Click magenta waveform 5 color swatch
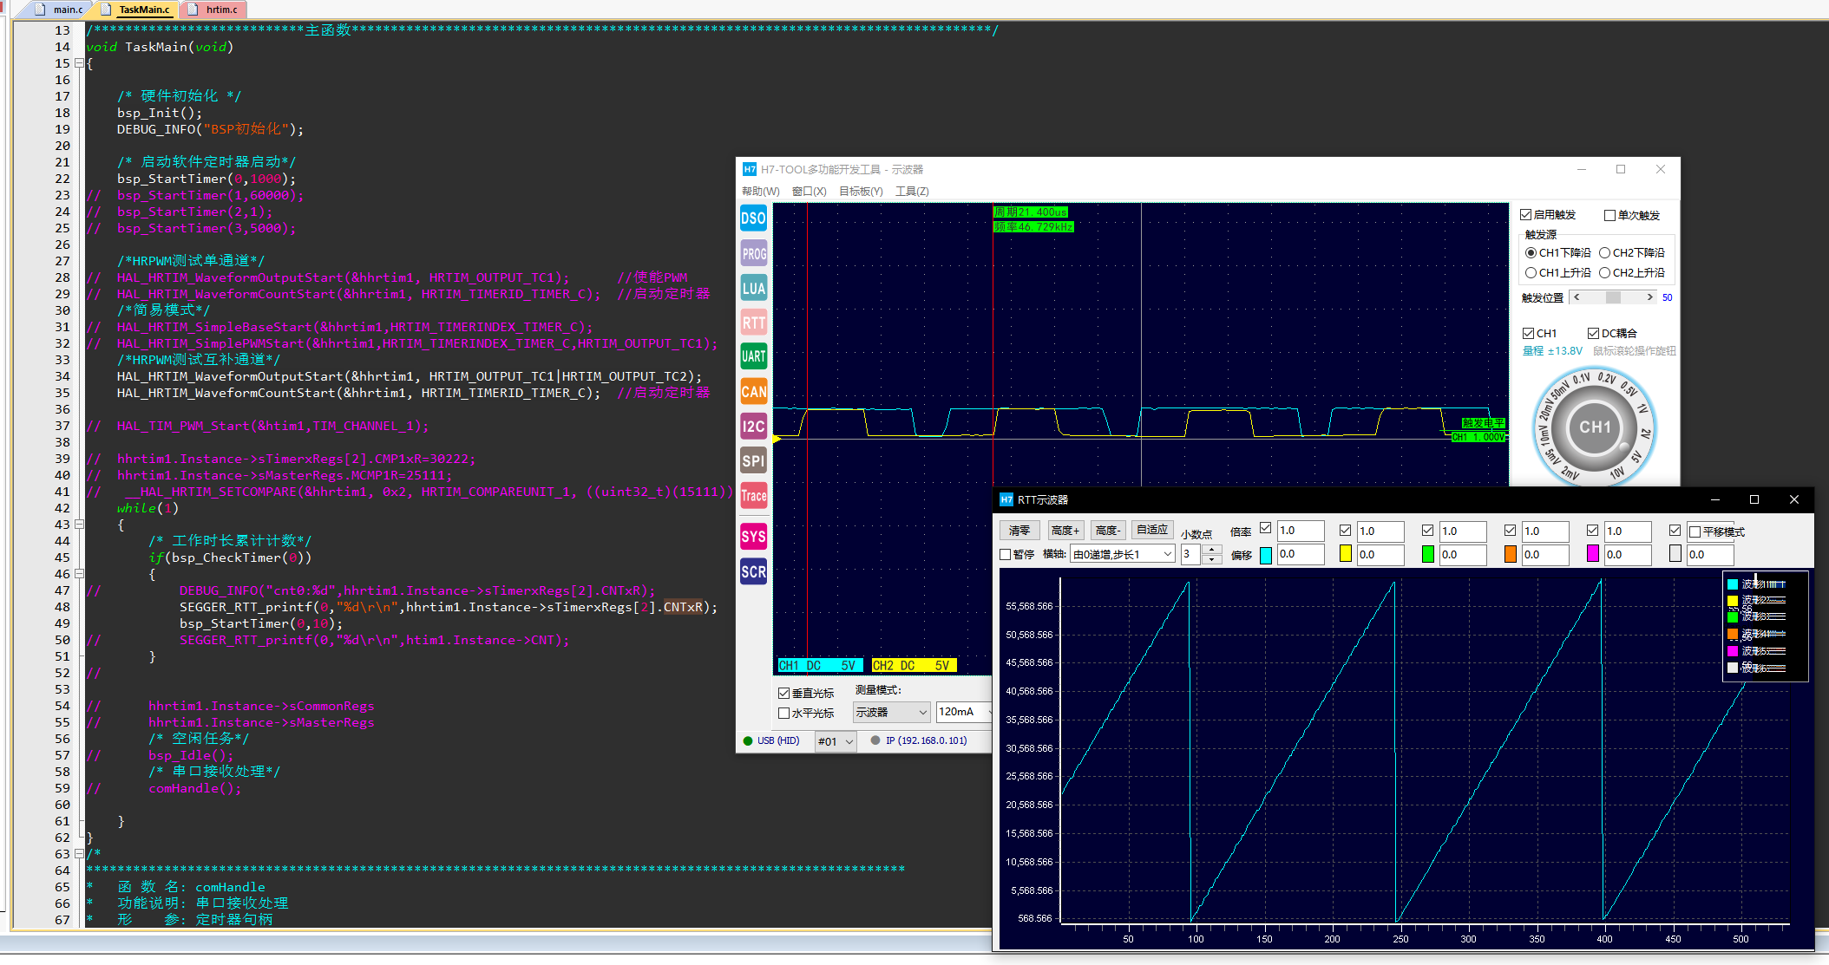Image resolution: width=1829 pixels, height=965 pixels. click(1593, 554)
